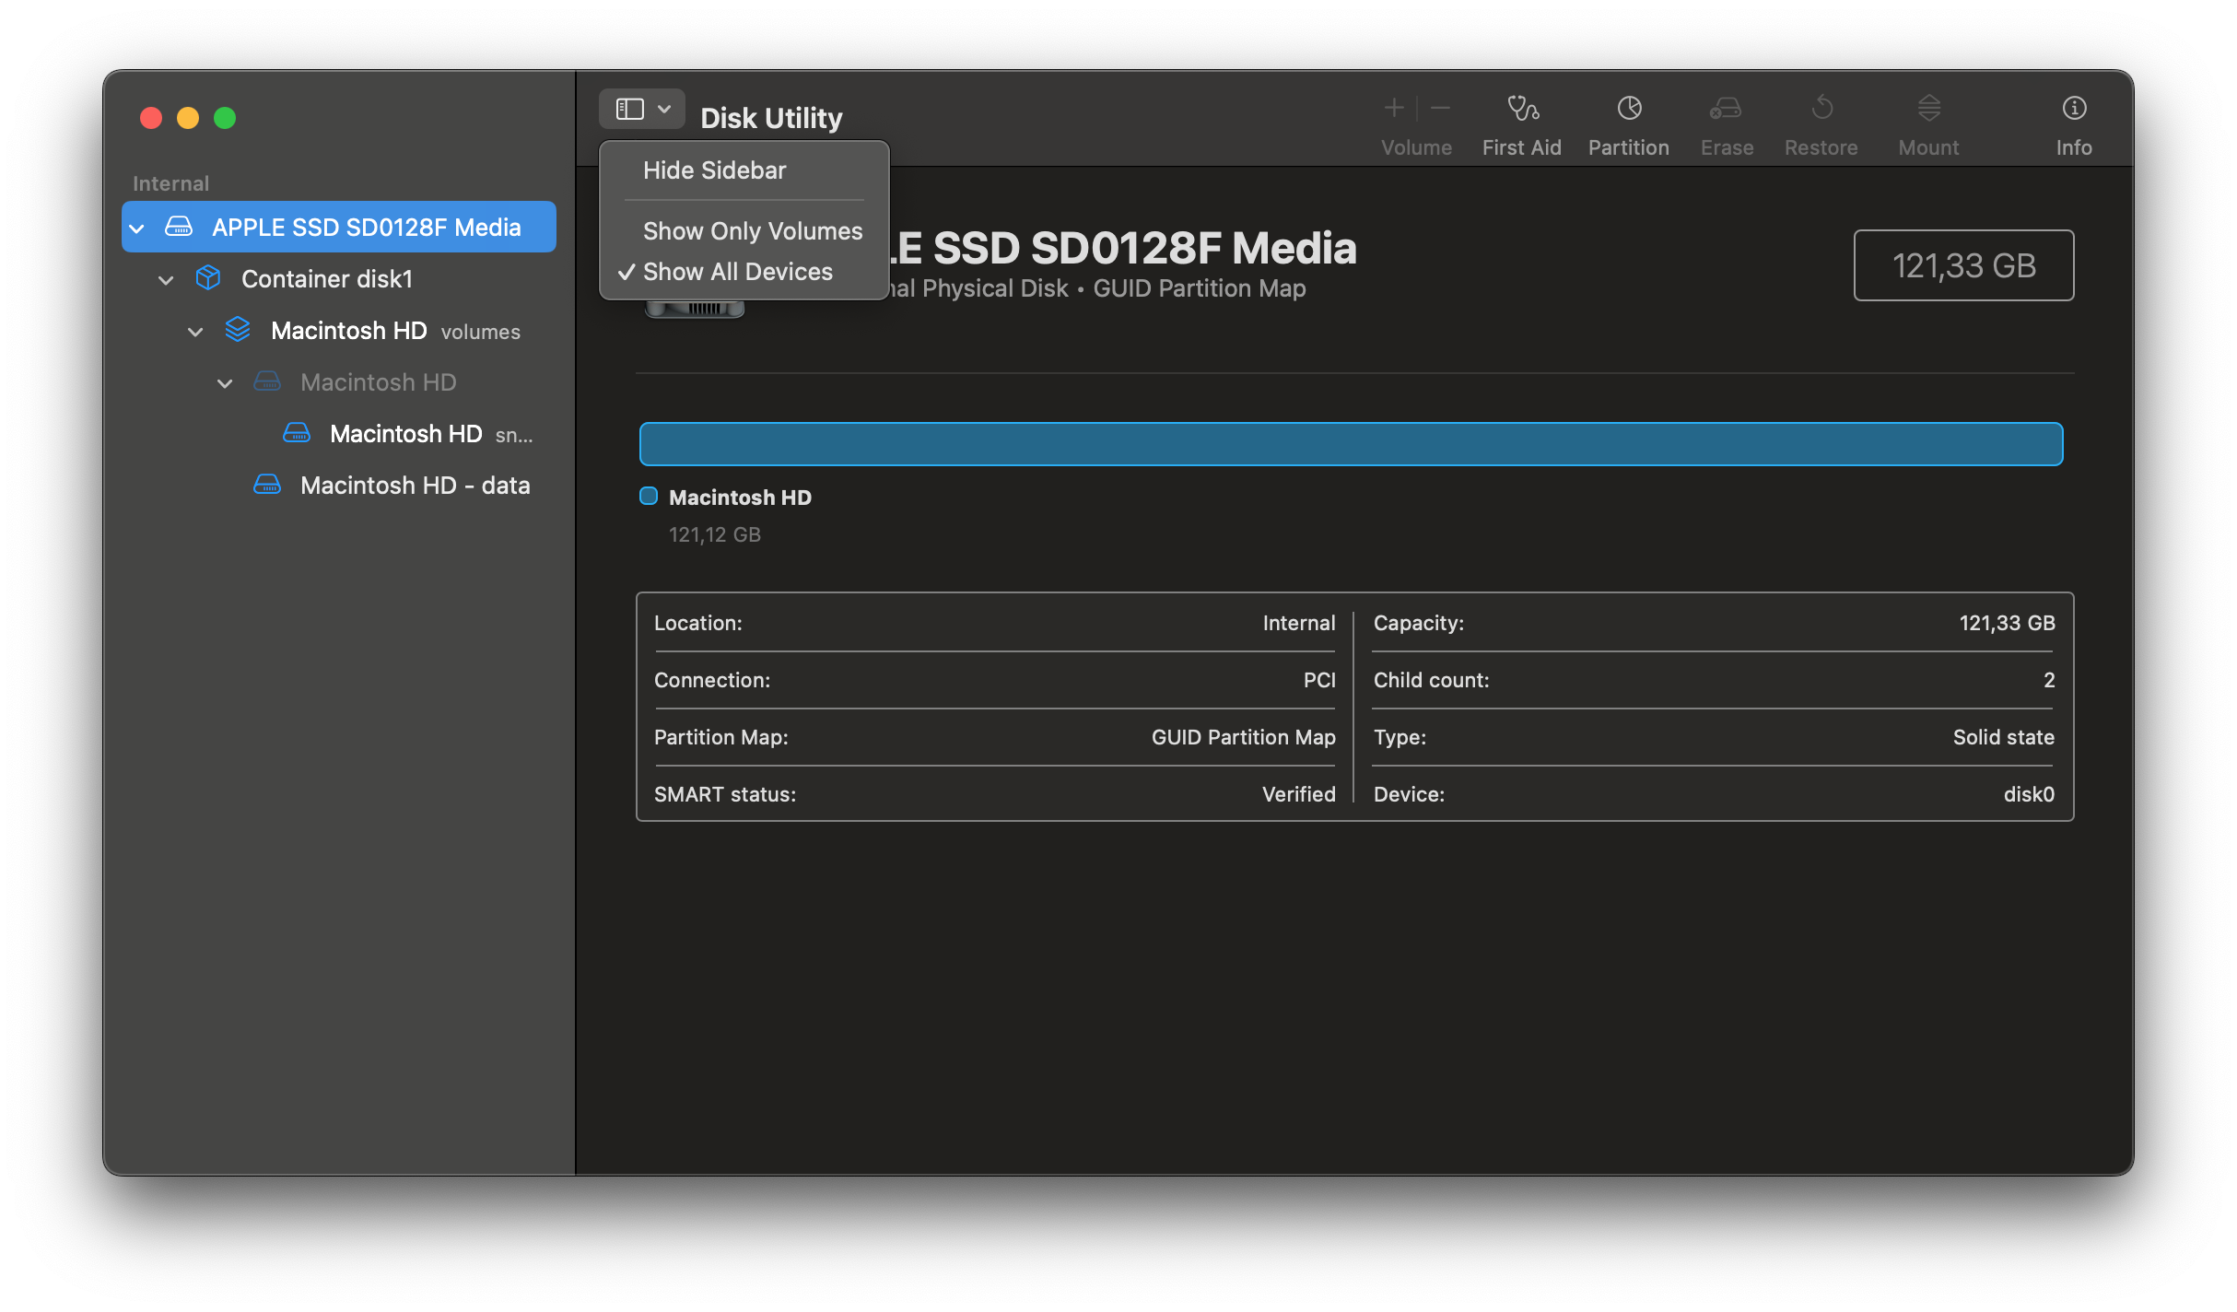This screenshot has width=2237, height=1312.
Task: Collapse Macintosh HD volumes group chevron
Action: [195, 331]
